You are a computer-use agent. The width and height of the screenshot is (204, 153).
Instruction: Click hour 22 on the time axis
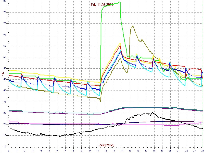click(x=186, y=150)
